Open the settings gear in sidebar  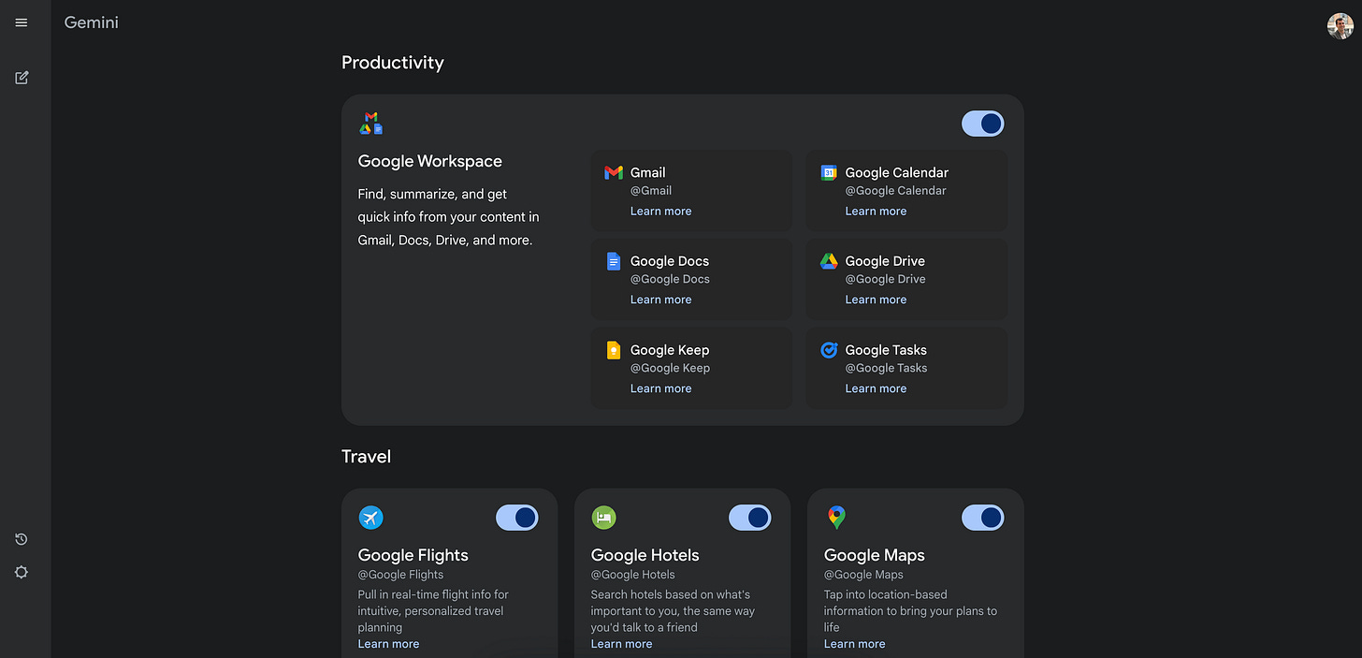22,572
